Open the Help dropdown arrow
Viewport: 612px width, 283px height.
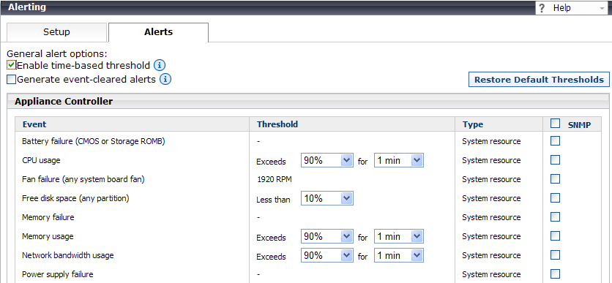pyautogui.click(x=601, y=8)
